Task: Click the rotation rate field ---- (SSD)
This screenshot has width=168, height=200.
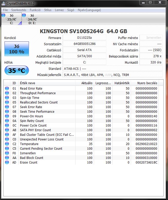Action: coord(151,50)
